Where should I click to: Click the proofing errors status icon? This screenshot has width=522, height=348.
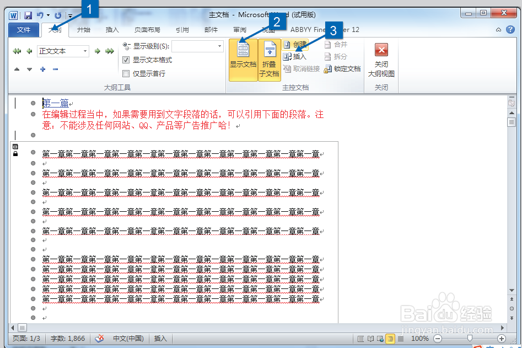(99, 338)
